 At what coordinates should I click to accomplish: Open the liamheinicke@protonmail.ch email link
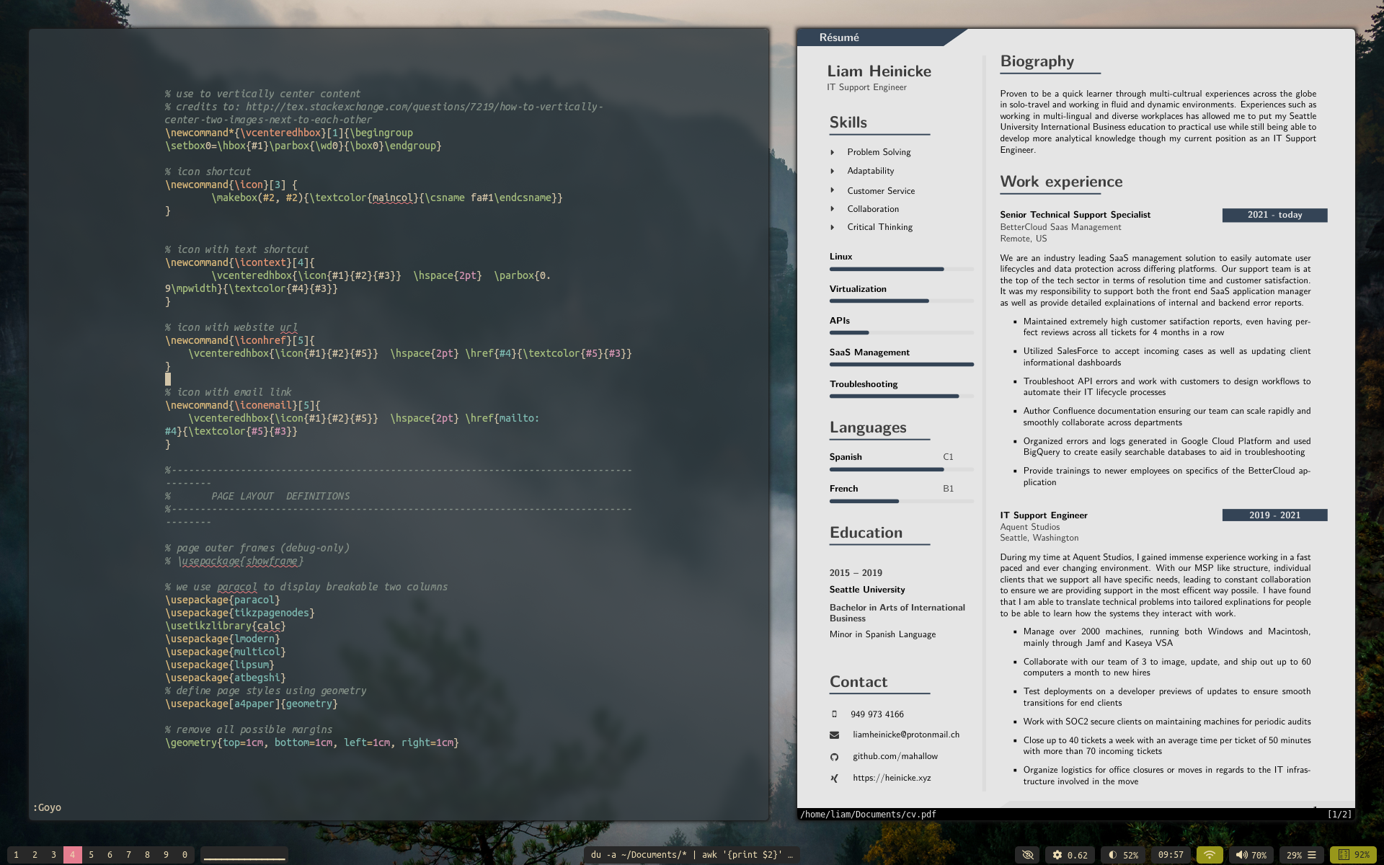click(x=906, y=735)
